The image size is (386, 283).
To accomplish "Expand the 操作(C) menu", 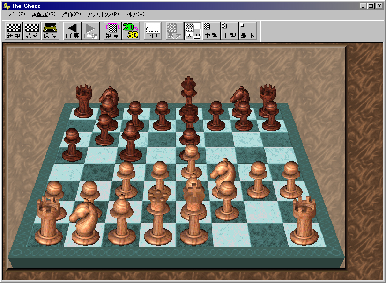I will [71, 15].
